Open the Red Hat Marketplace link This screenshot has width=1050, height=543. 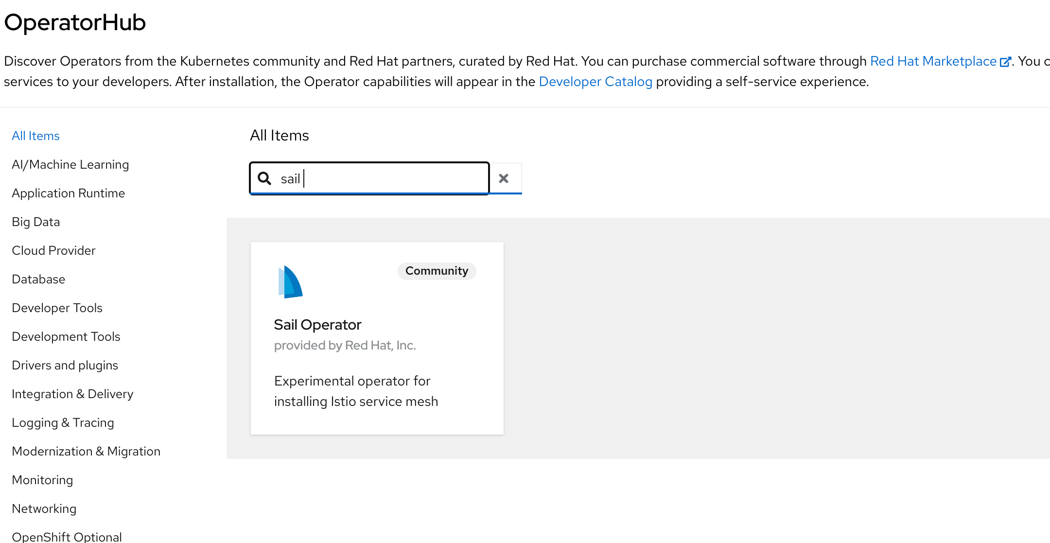click(x=933, y=61)
